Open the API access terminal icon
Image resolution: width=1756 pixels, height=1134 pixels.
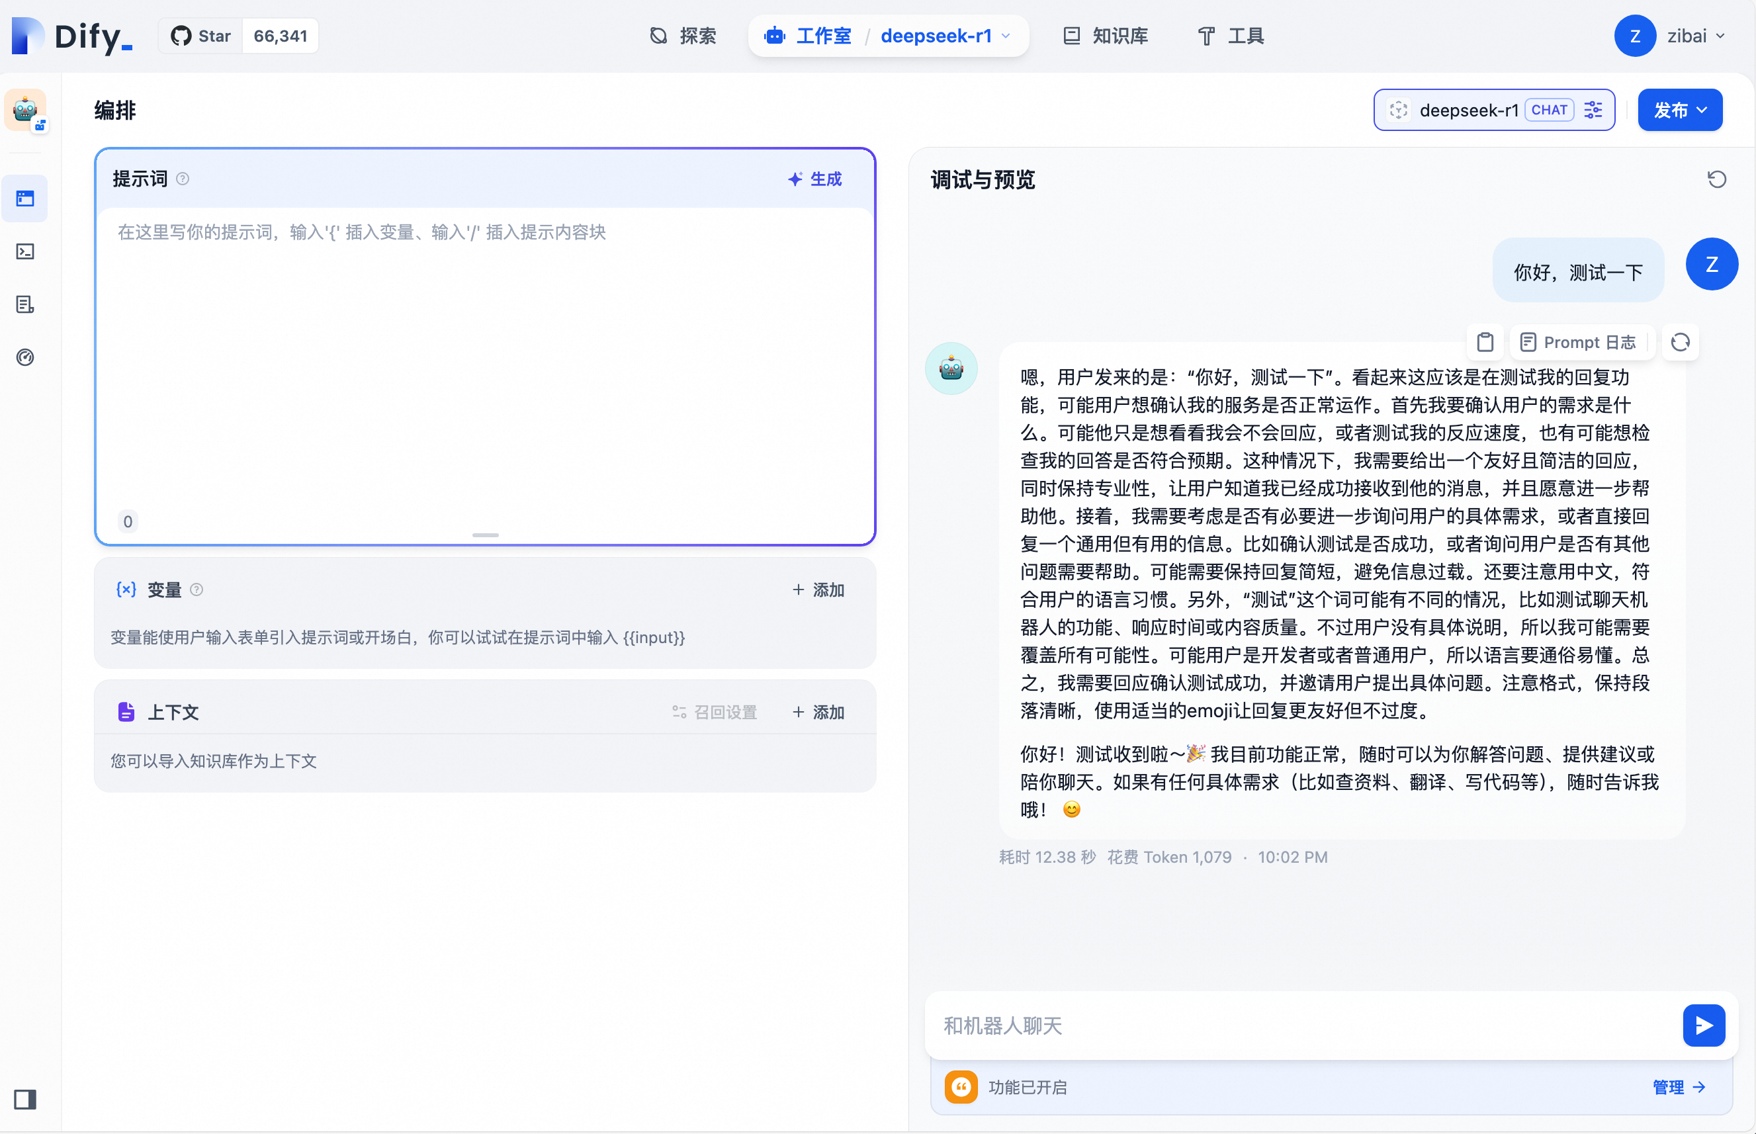coord(25,251)
